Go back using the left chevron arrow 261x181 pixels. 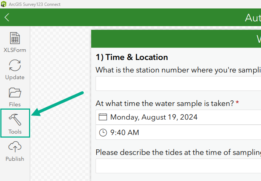(7, 17)
